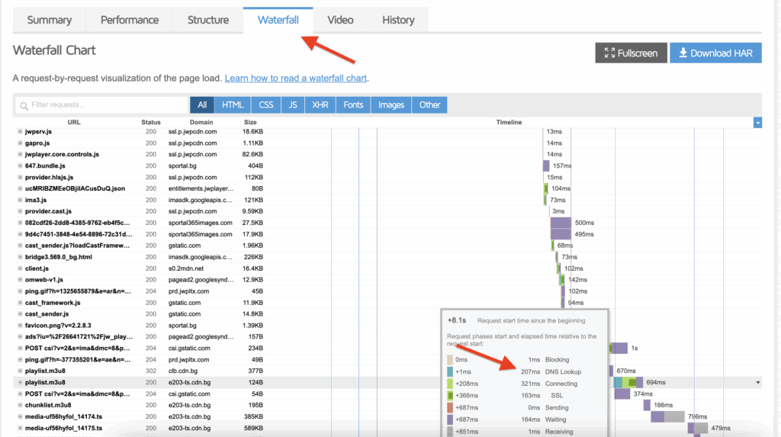This screenshot has width=781, height=437.
Task: Click the Timeline column header
Action: [x=509, y=122]
